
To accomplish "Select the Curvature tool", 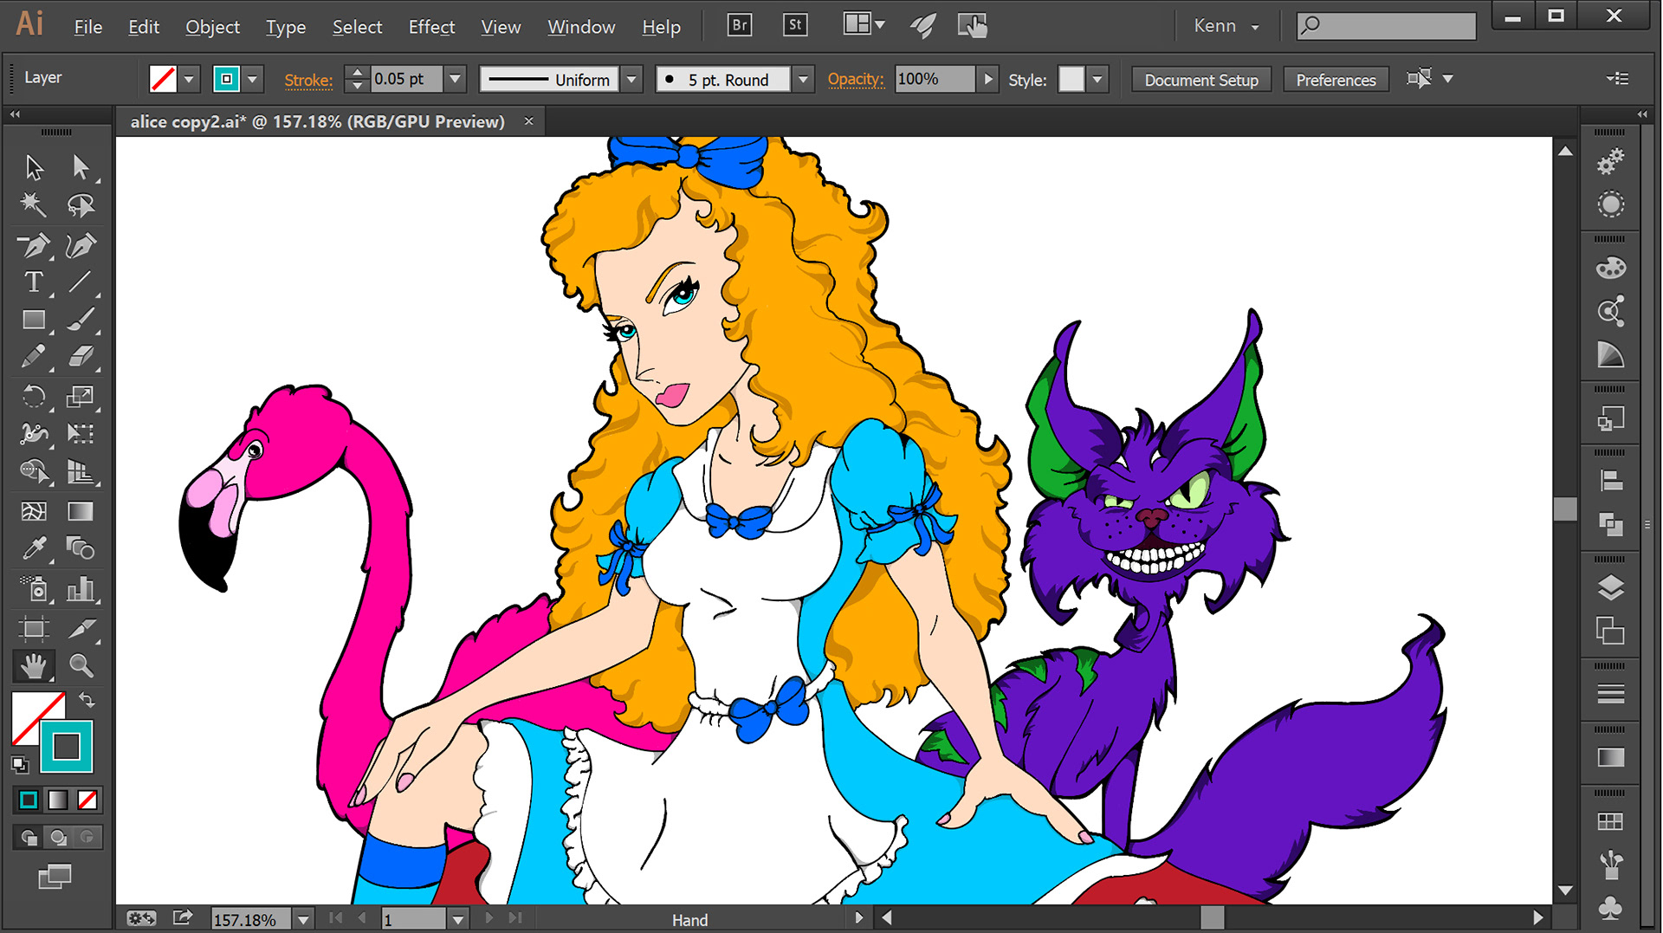I will pos(81,245).
